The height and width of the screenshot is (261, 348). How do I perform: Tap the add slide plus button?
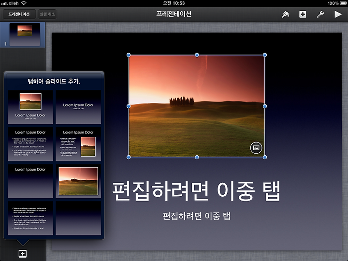[x=23, y=253]
